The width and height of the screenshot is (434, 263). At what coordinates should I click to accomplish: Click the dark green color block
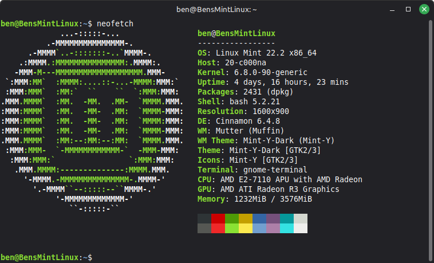click(x=231, y=218)
